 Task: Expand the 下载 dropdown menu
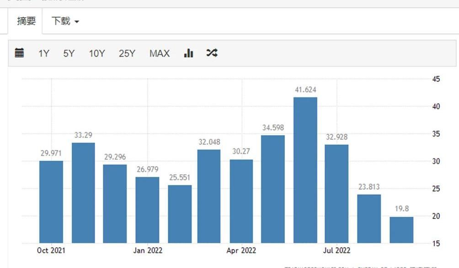(65, 21)
